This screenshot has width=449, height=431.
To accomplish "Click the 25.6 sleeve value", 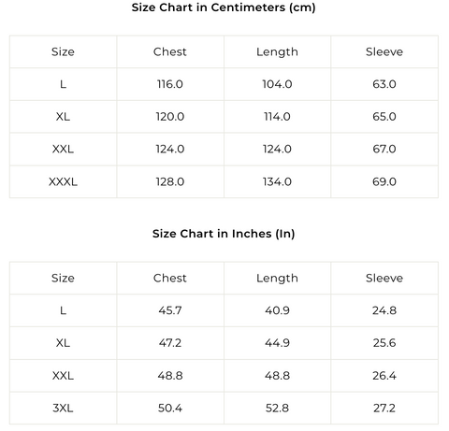I will click(384, 343).
